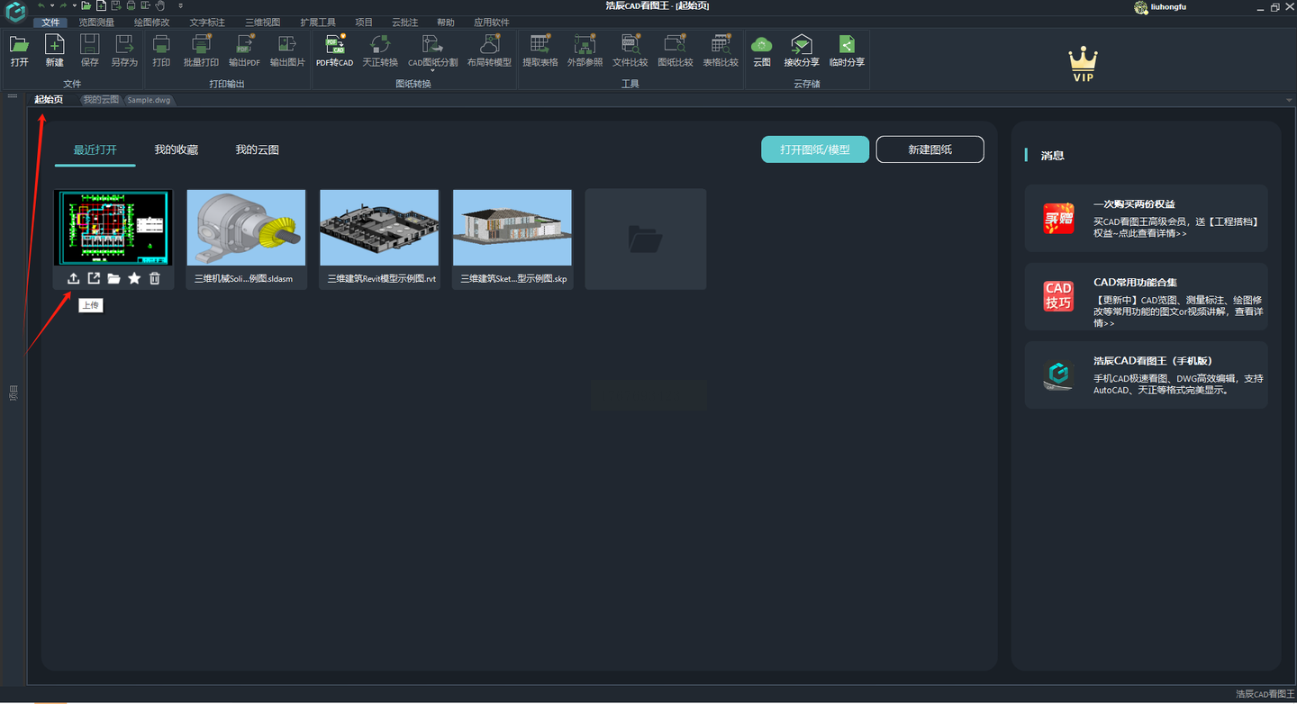
Task: Star the first recent drawing as favorite
Action: (x=134, y=279)
